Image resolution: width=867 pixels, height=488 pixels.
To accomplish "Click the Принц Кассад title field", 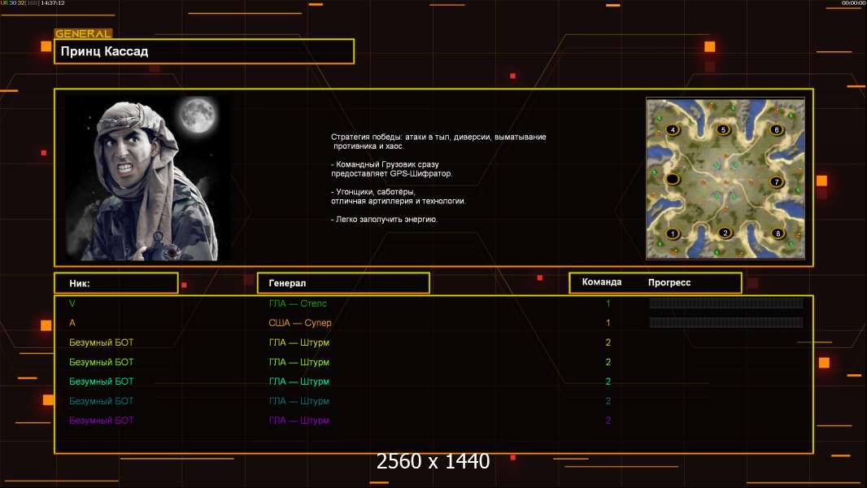I will click(x=204, y=51).
